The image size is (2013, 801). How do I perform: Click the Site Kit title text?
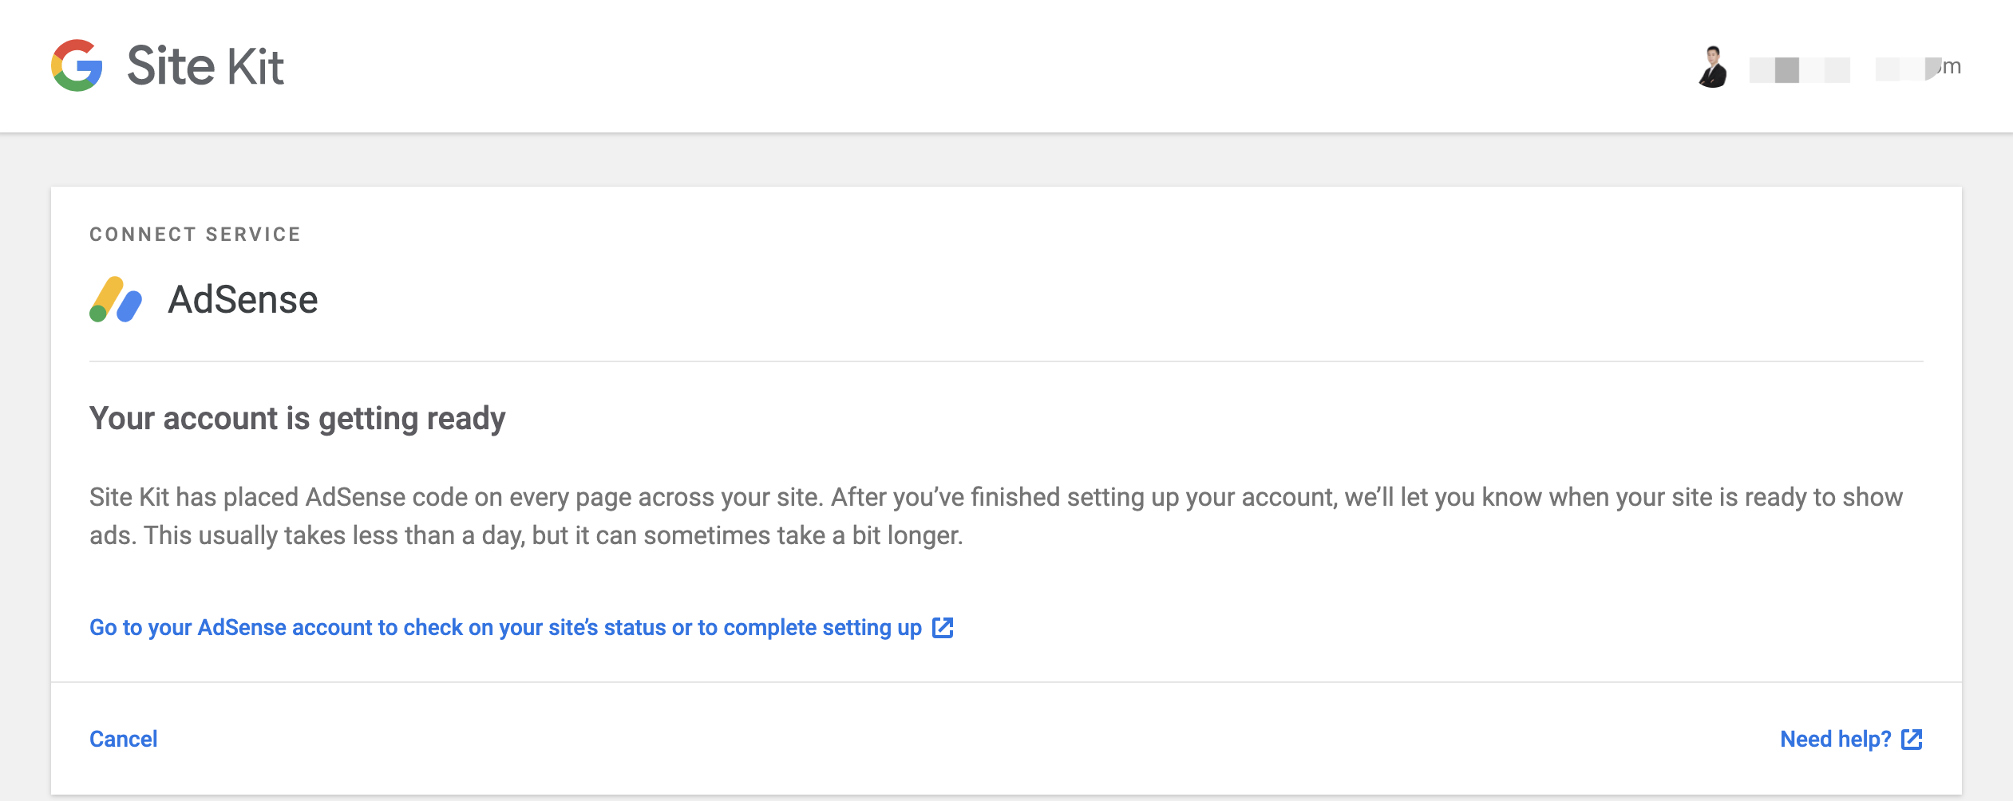coord(205,65)
